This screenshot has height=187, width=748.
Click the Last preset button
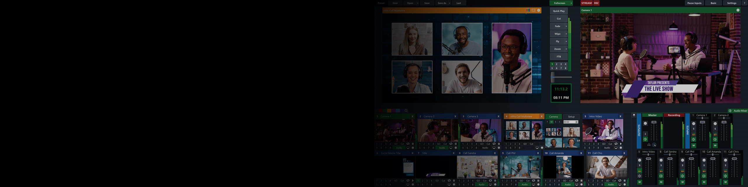click(x=459, y=3)
